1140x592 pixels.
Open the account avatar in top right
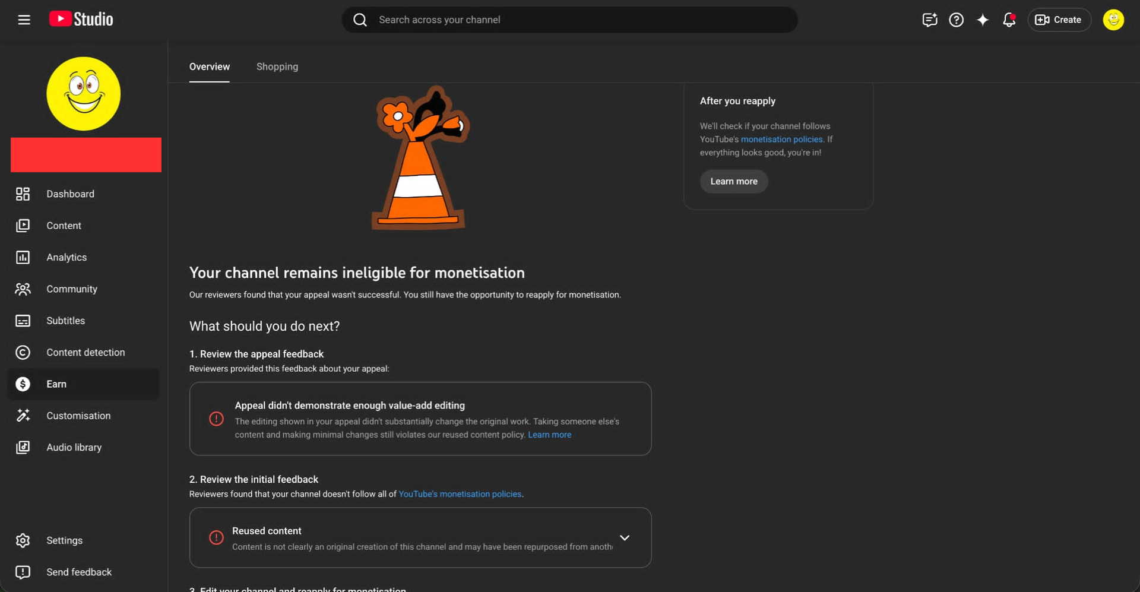[1113, 20]
